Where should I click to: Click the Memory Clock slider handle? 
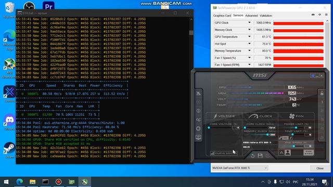point(267,135)
